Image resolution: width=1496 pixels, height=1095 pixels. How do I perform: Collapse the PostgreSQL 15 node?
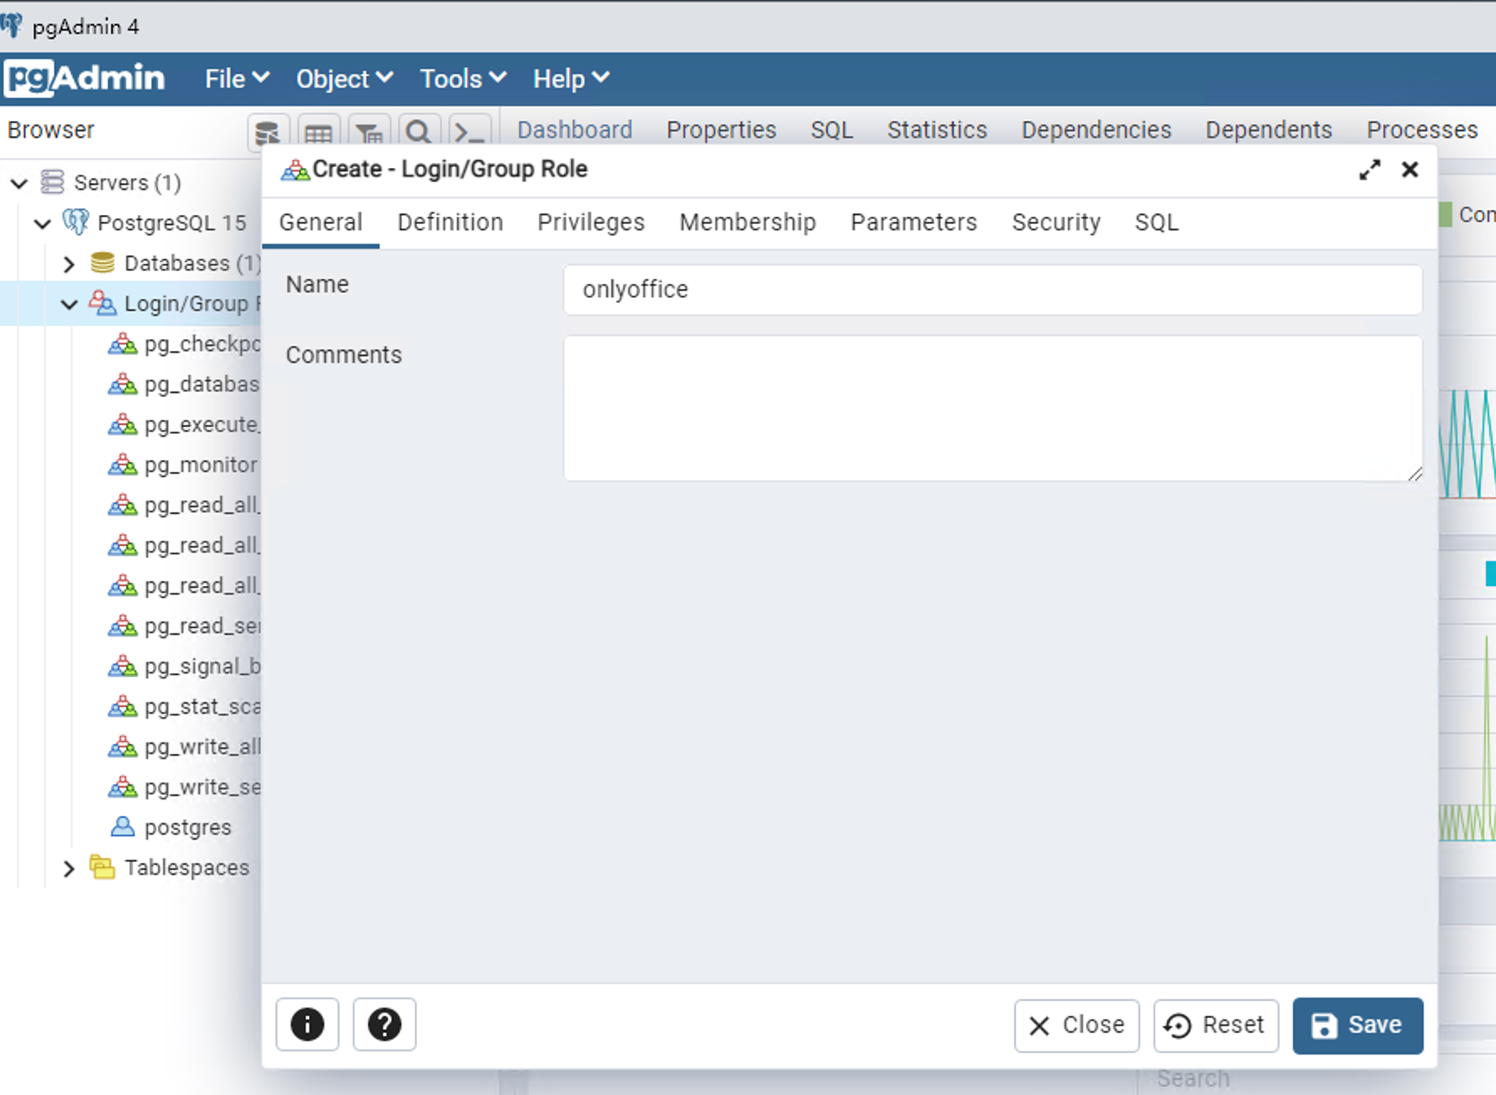pos(43,223)
